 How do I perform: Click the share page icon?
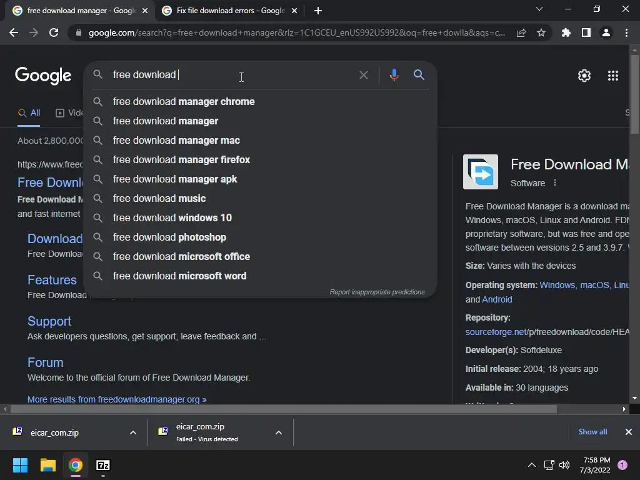[x=521, y=32]
